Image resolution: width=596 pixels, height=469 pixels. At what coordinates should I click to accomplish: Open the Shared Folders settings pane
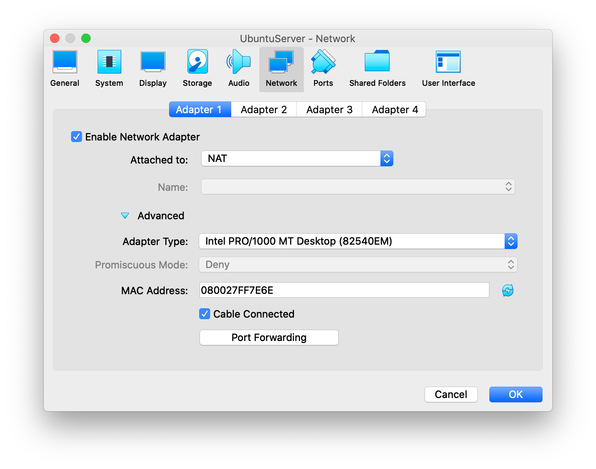377,69
